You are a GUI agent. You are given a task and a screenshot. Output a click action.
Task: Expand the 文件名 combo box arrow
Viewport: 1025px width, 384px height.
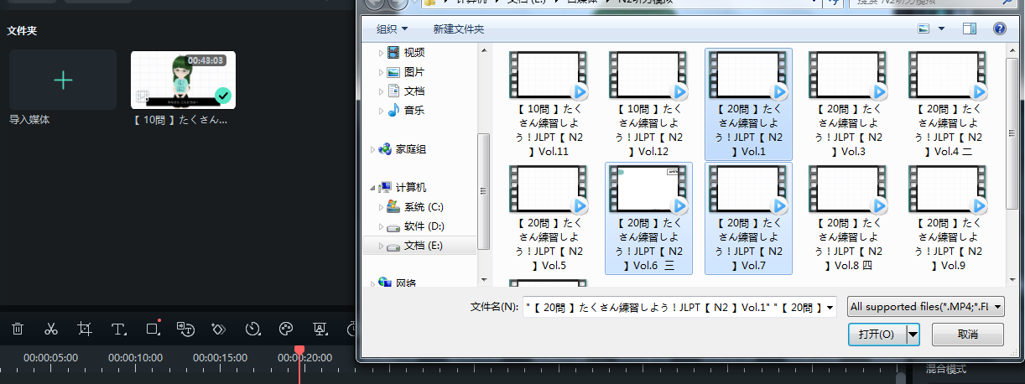(830, 308)
